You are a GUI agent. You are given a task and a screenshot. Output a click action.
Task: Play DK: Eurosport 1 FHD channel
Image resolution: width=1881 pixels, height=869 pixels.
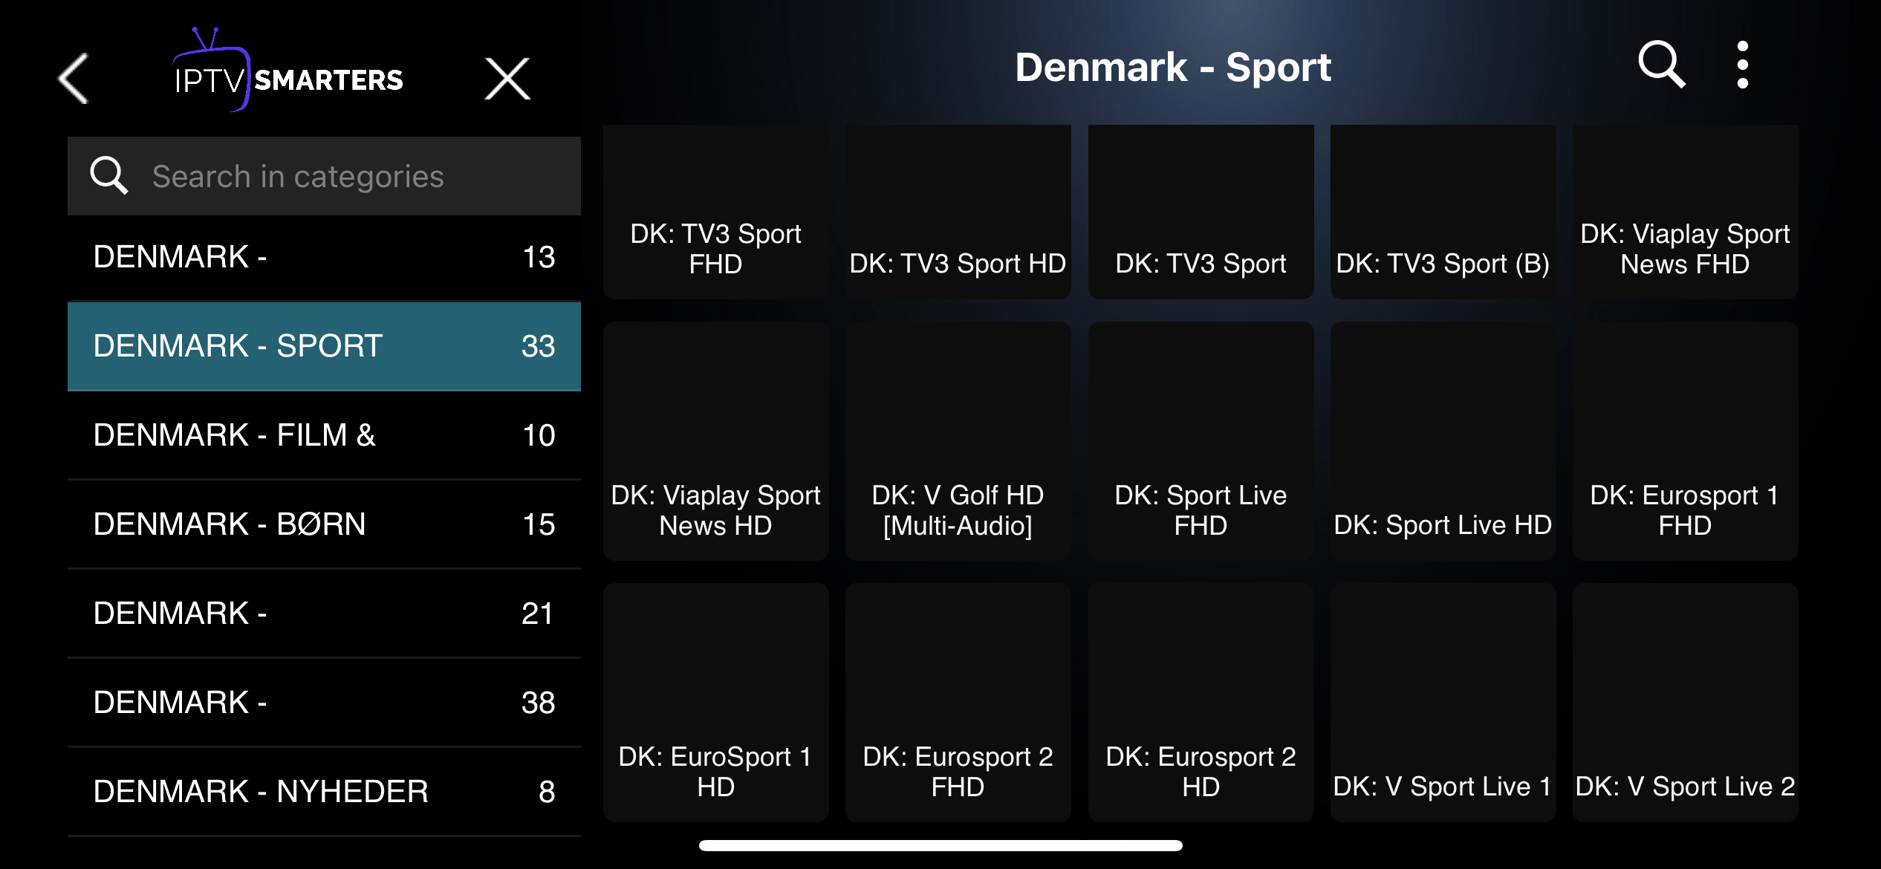1685,441
